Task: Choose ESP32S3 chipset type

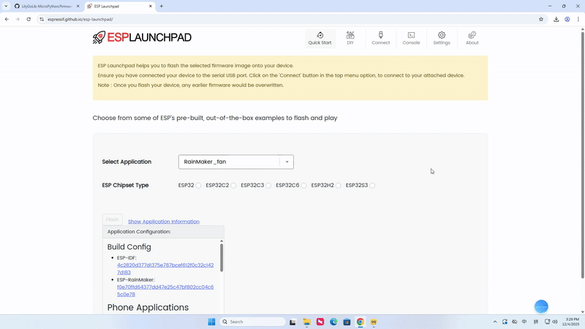Action: (x=372, y=186)
